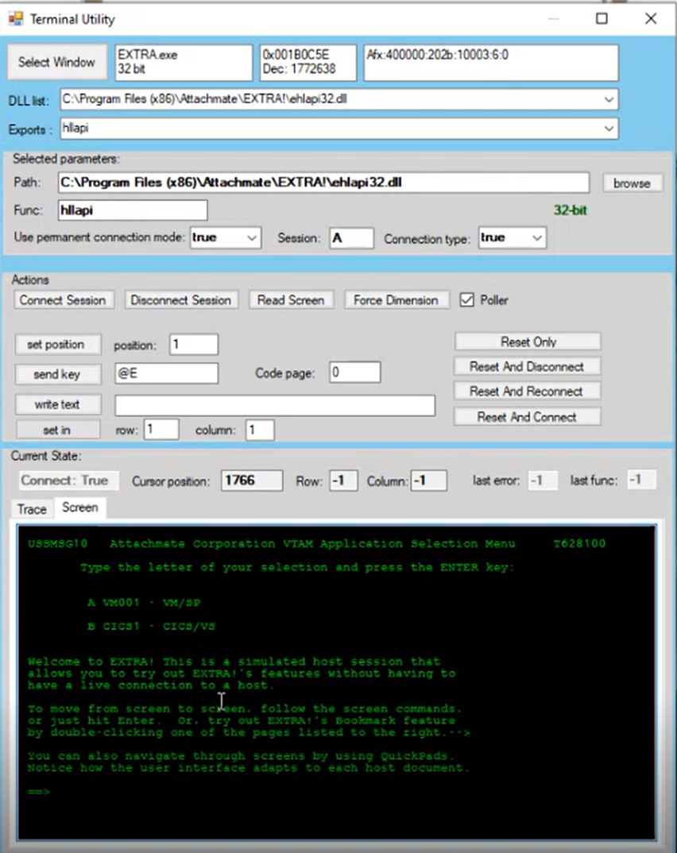
Task: Click the Select Window button
Action: (x=56, y=62)
